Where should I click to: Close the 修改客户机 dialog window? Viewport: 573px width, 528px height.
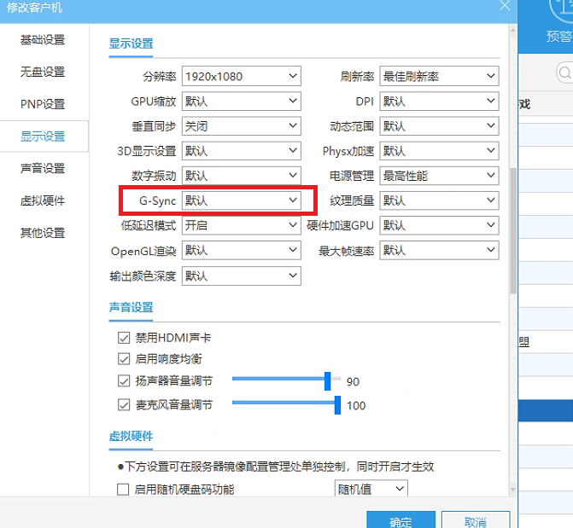[x=504, y=7]
